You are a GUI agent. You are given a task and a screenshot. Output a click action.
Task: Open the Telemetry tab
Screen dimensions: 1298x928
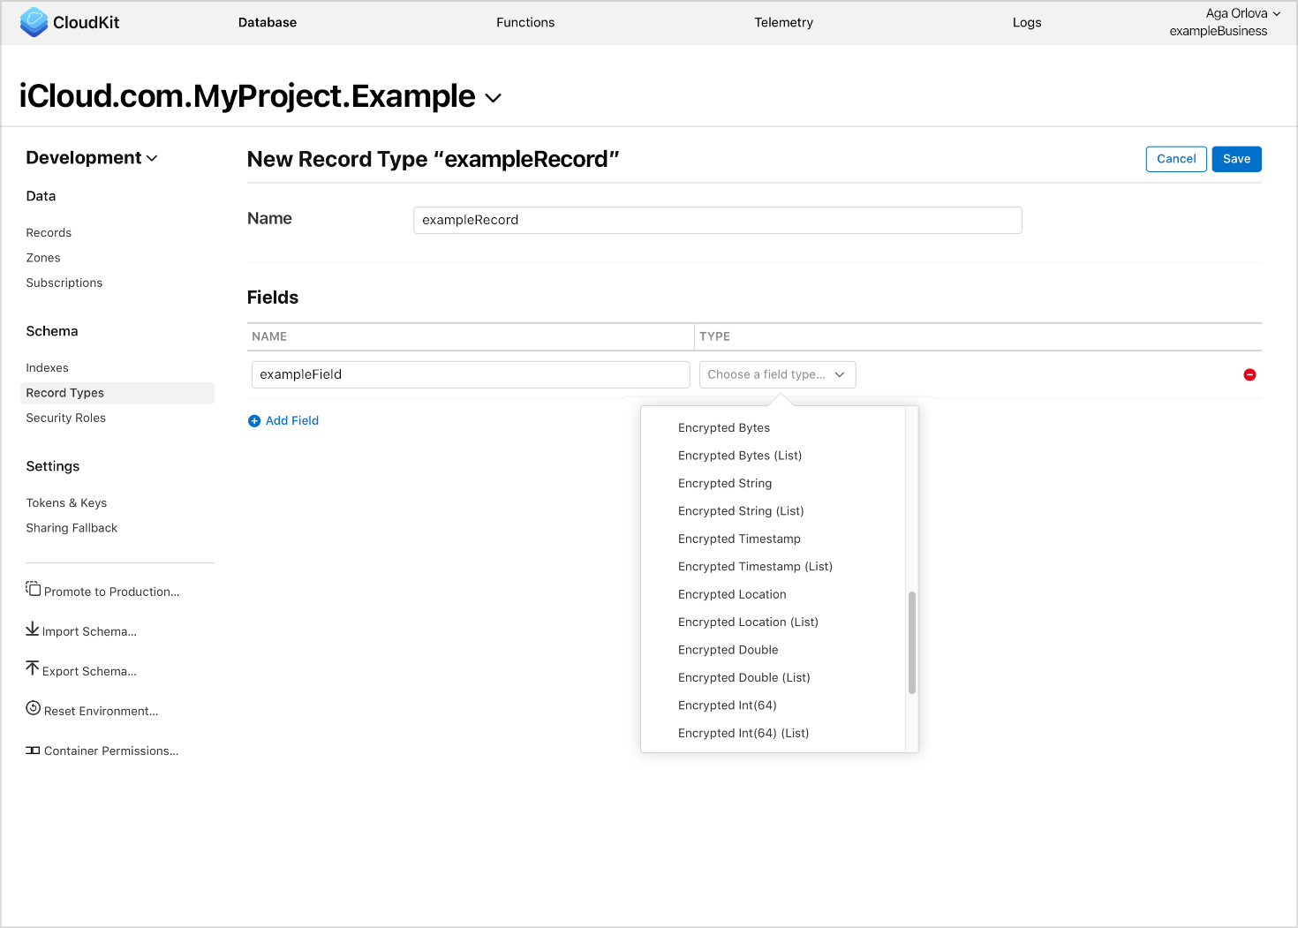click(x=783, y=22)
